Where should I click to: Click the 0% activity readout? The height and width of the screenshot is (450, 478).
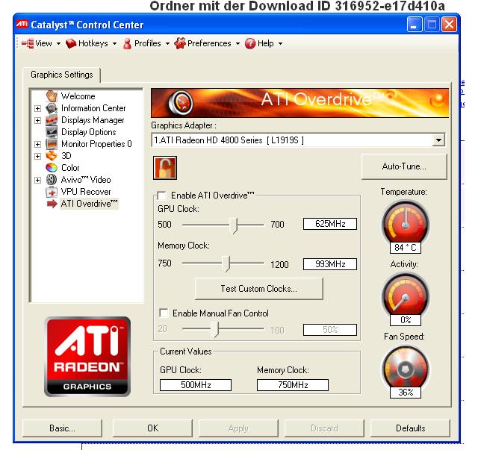coord(406,320)
